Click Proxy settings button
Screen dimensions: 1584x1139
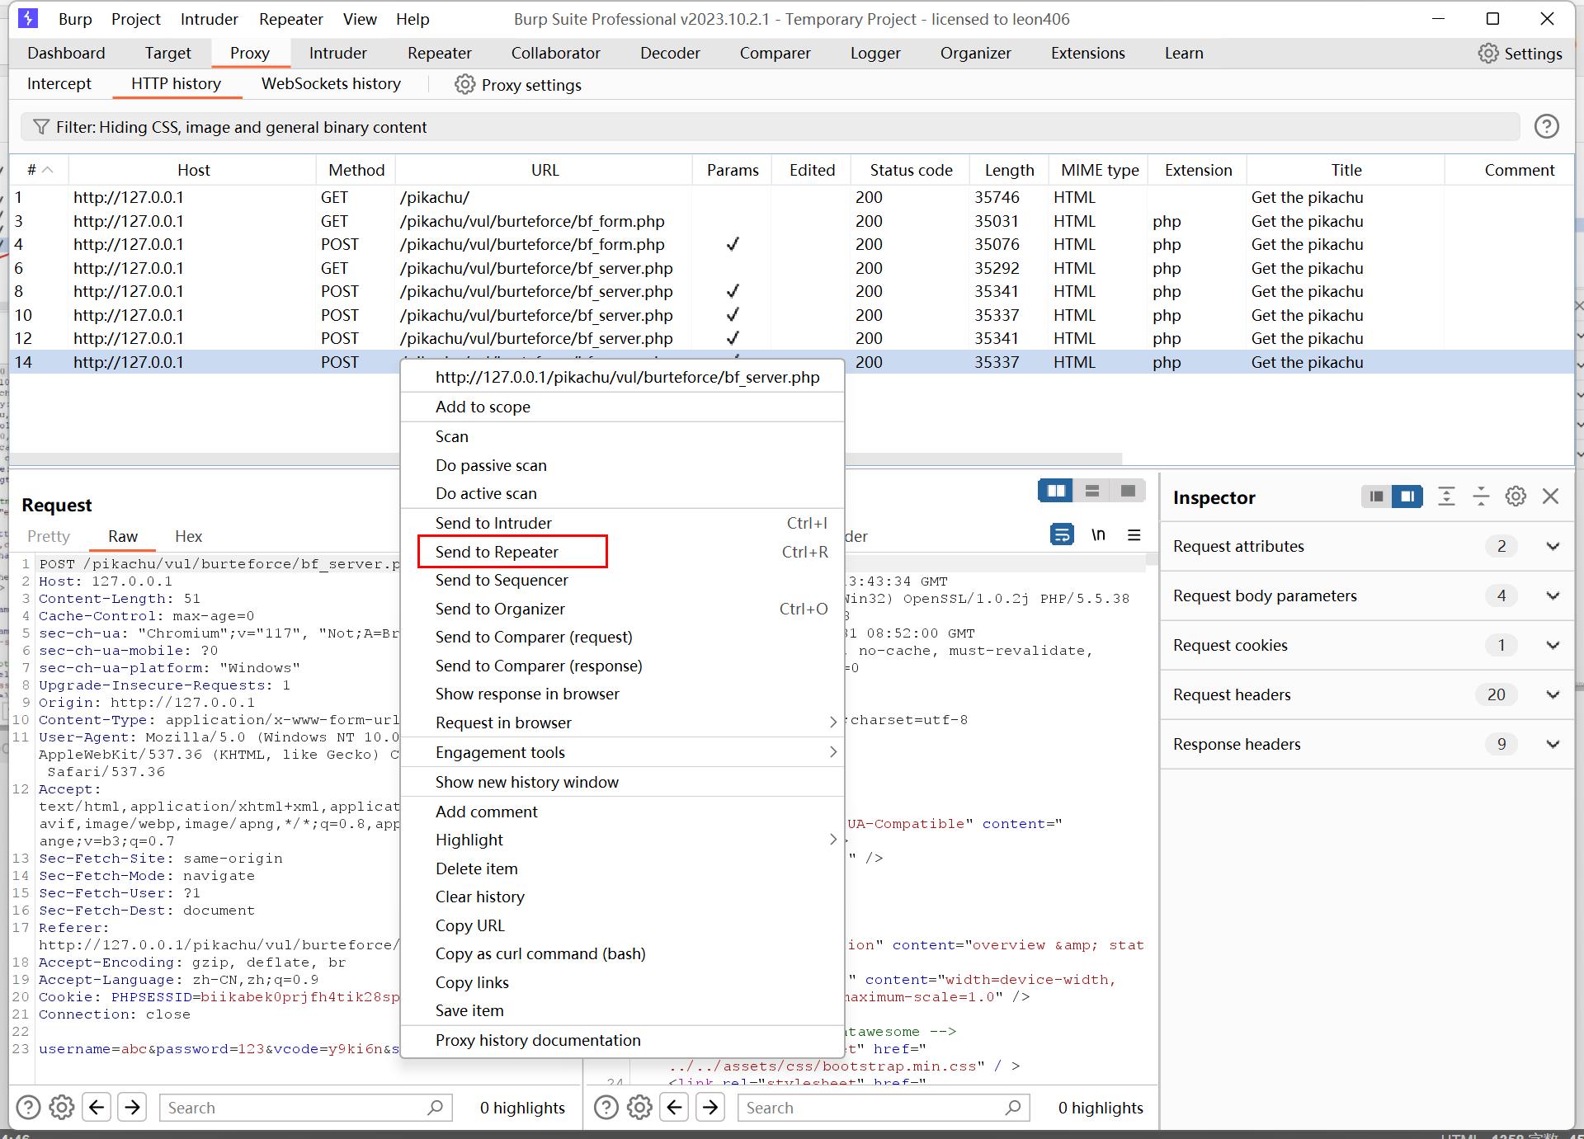point(518,85)
